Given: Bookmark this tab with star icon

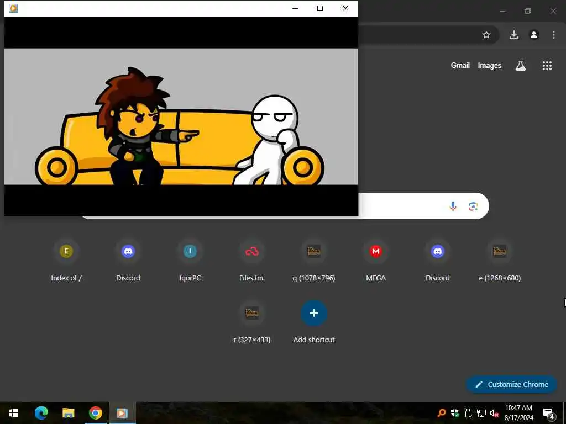Looking at the screenshot, I should pos(486,35).
